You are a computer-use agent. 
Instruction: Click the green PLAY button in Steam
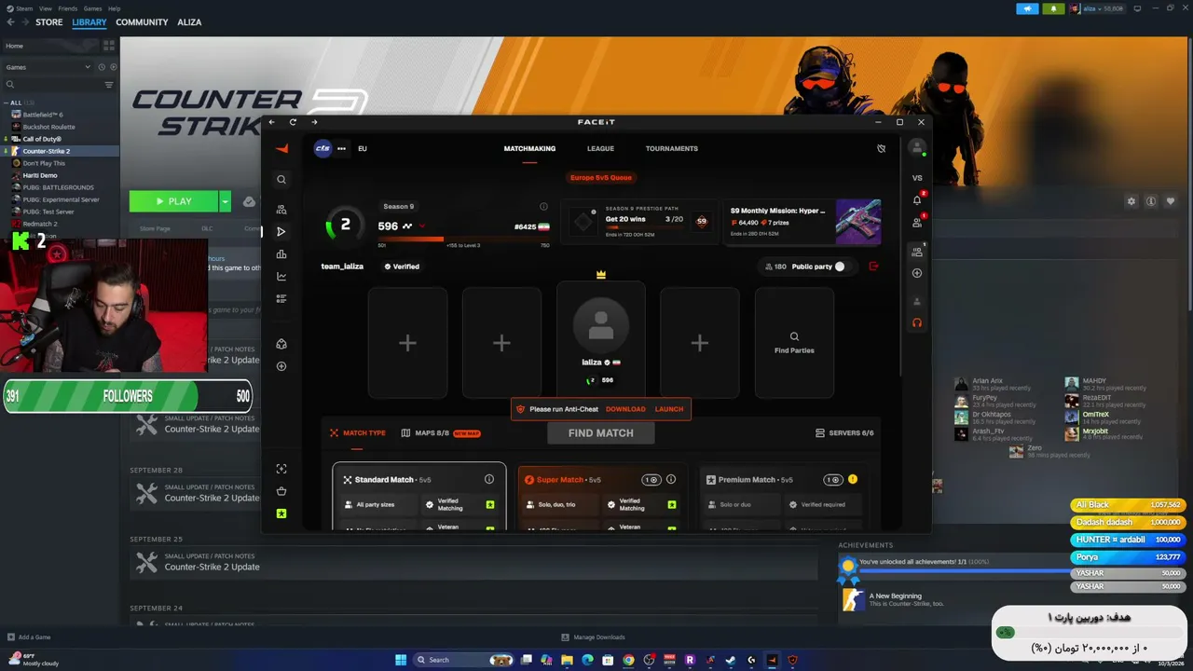tap(174, 201)
